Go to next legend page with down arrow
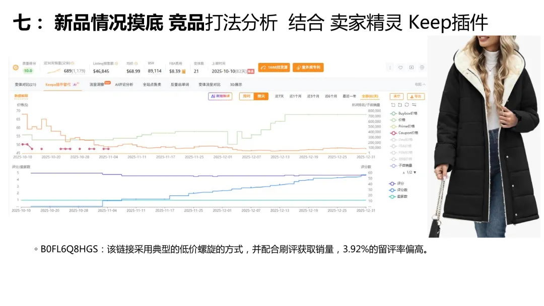 415,172
